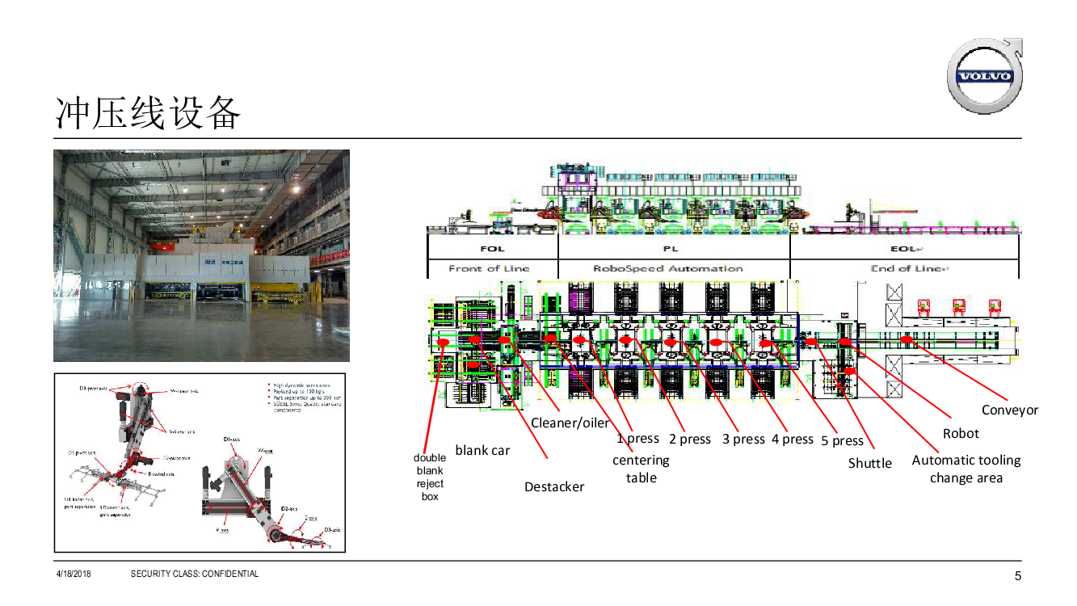1077x606 pixels.
Task: Click SECURITY CLASS: CONFIDENTIAL footer text
Action: click(195, 574)
